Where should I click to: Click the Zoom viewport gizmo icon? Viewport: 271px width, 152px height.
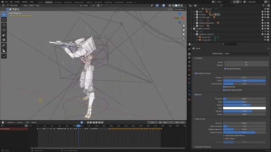pyautogui.click(x=183, y=26)
